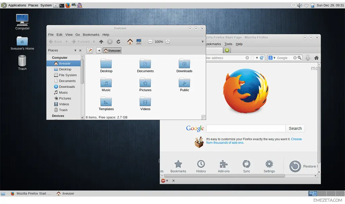Image resolution: width=345 pixels, height=204 pixels.
Task: Open Firefox Sync shortcut on start page
Action: pos(246,166)
